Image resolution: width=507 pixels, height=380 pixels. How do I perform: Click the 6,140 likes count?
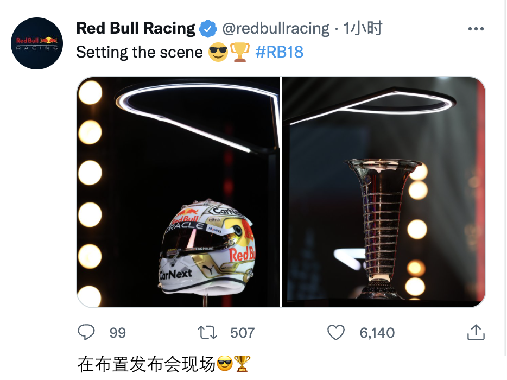[377, 333]
